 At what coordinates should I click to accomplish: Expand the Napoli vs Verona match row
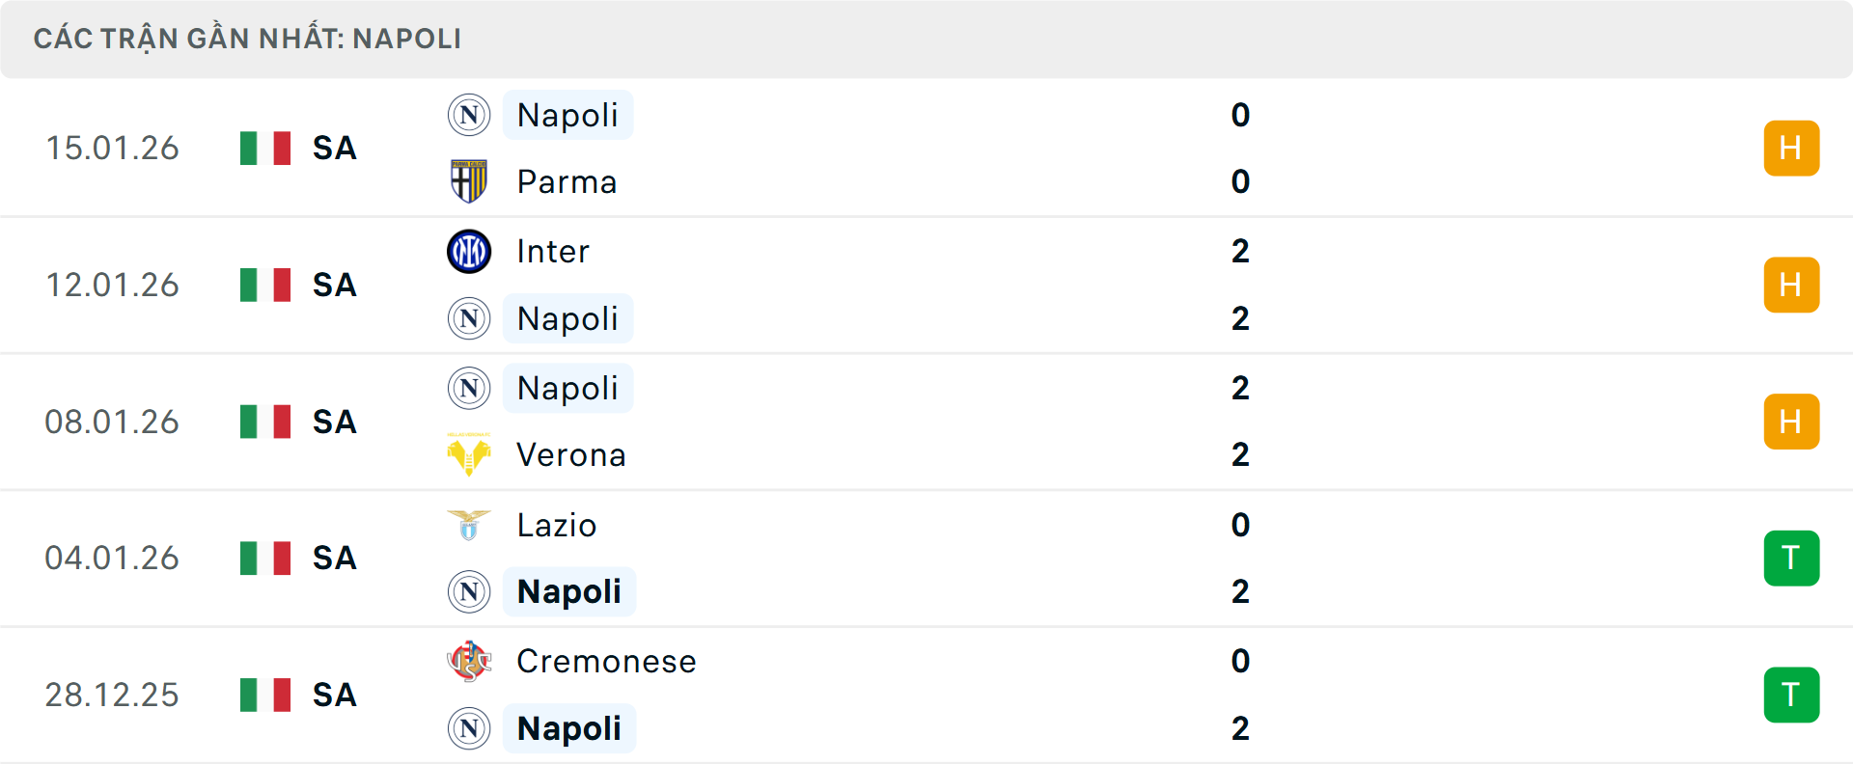(965, 422)
